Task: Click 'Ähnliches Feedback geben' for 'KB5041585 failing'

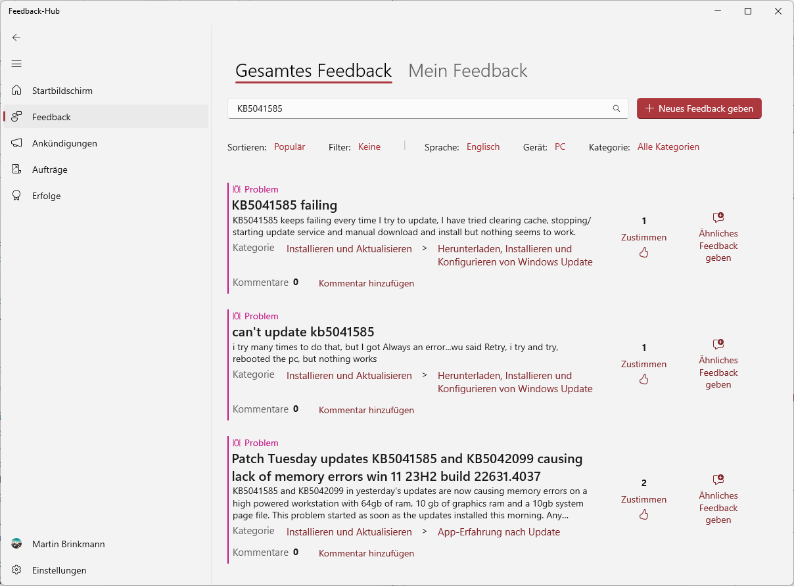Action: coord(718,246)
